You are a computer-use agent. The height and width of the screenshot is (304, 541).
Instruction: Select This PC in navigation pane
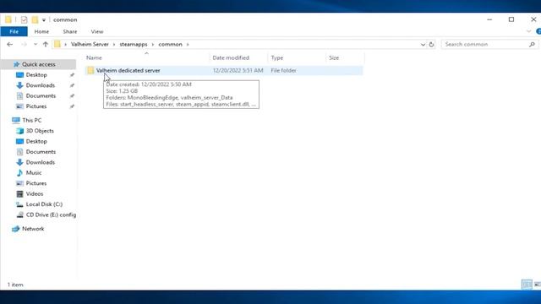pyautogui.click(x=31, y=120)
